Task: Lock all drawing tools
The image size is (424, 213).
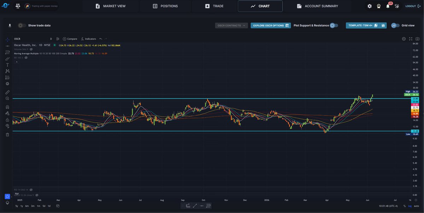Action: point(7,120)
